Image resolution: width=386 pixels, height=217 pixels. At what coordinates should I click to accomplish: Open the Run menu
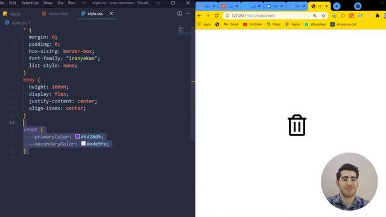72,3
